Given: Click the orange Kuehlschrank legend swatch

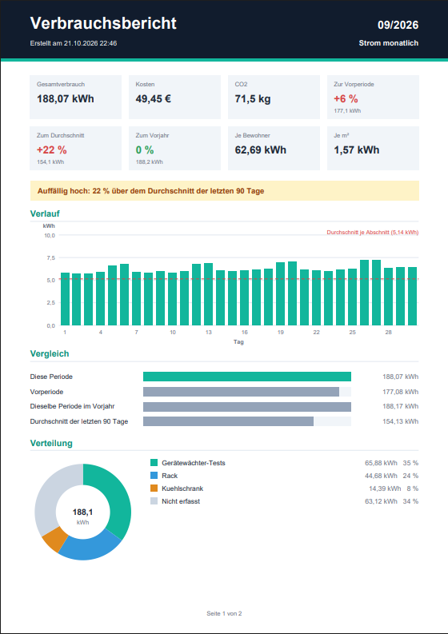Looking at the screenshot, I should (x=154, y=488).
